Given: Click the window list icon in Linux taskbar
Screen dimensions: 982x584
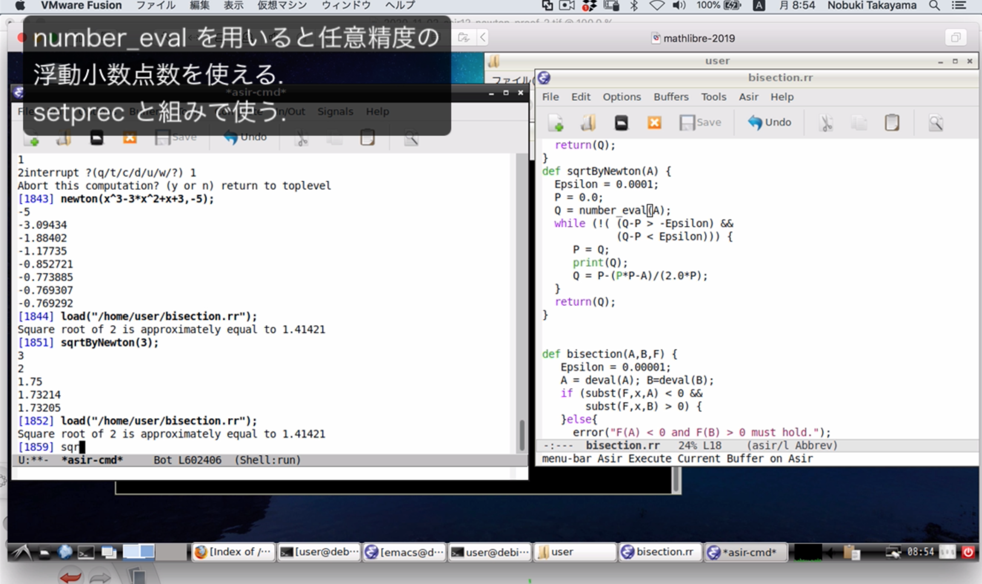Looking at the screenshot, I should (x=109, y=553).
